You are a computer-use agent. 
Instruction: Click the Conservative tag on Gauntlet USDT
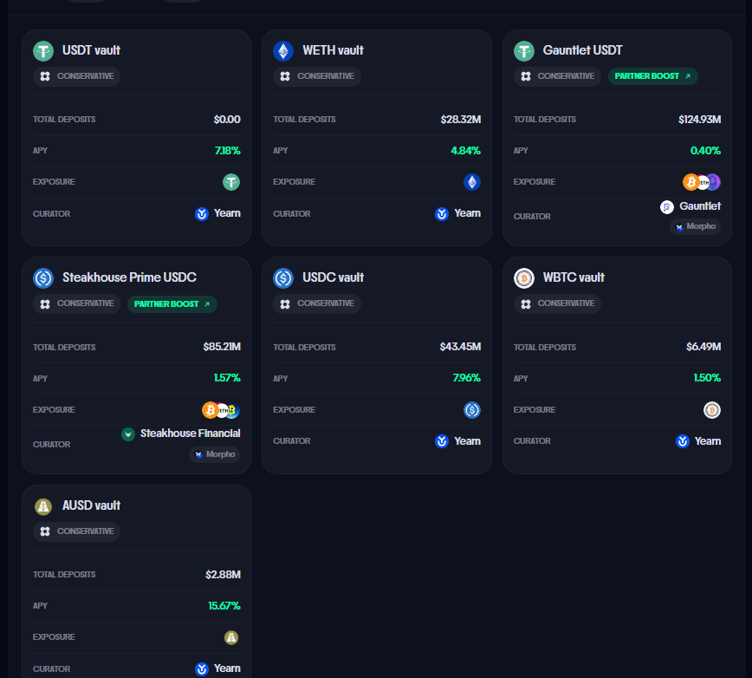point(557,76)
